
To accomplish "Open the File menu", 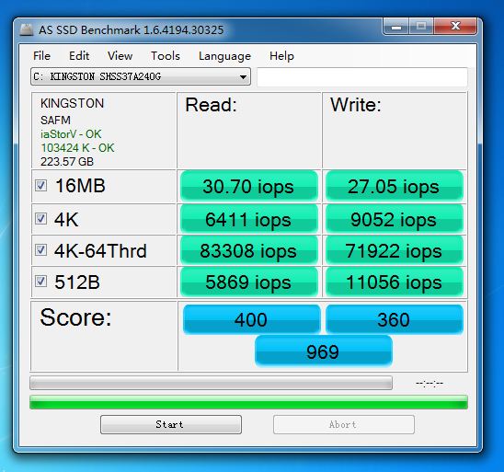I will coord(41,56).
